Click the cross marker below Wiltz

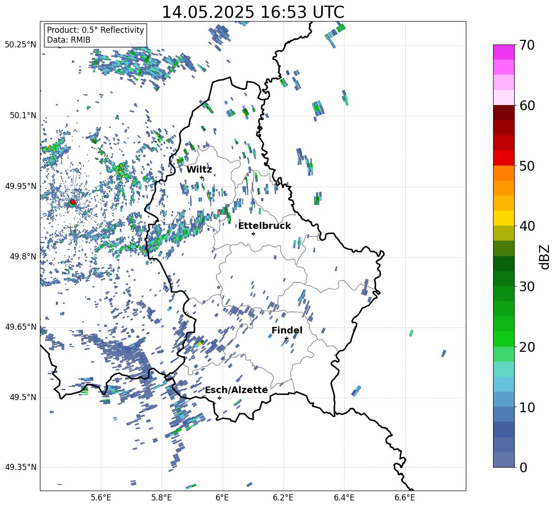click(x=202, y=178)
